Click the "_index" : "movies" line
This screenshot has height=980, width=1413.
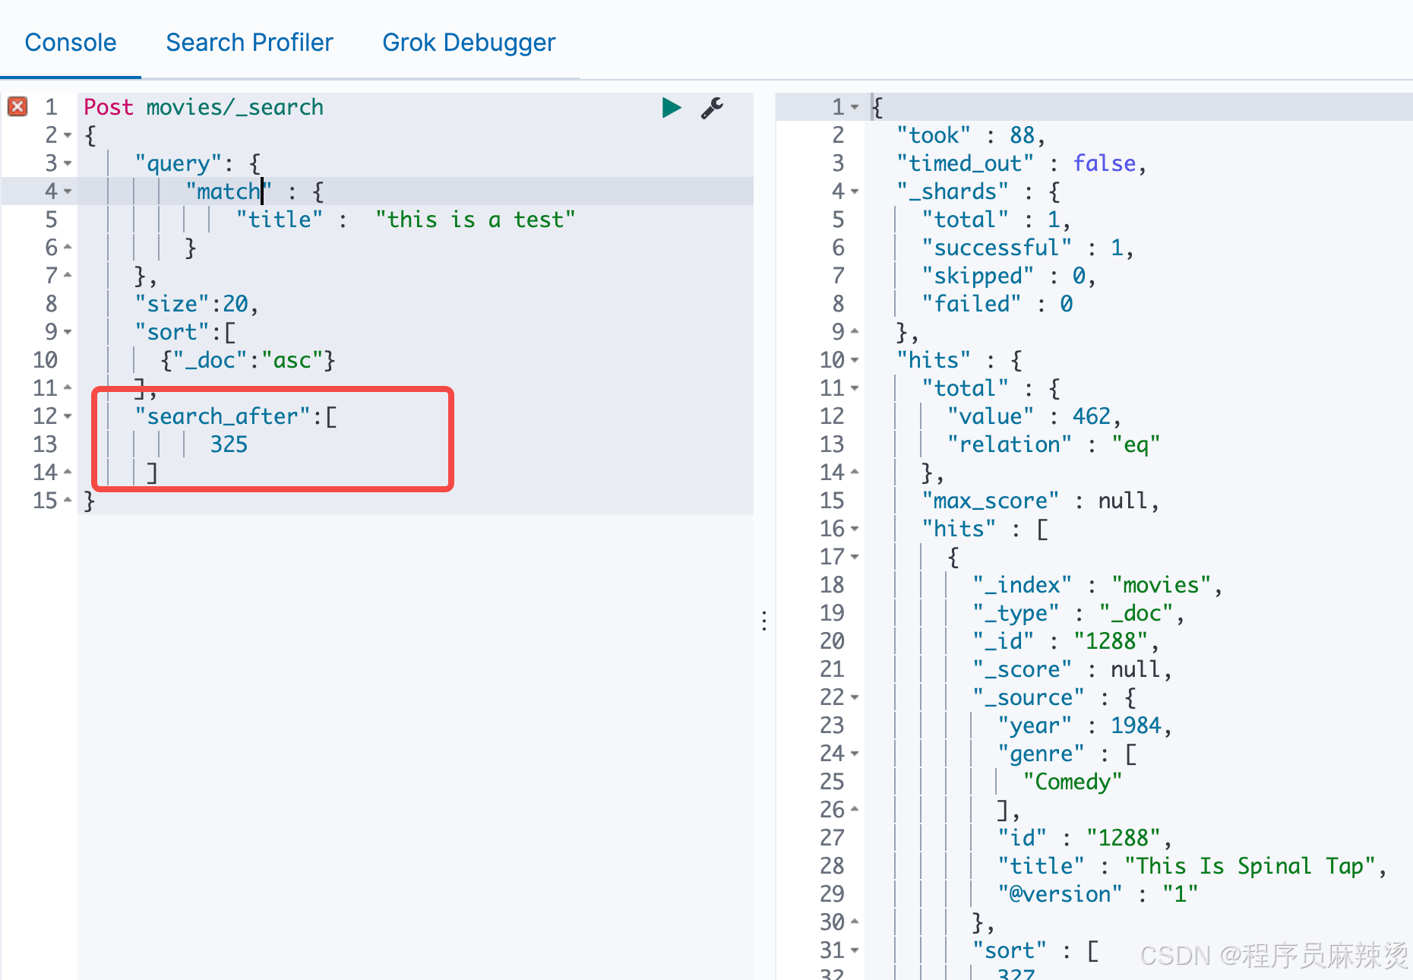tap(1098, 585)
